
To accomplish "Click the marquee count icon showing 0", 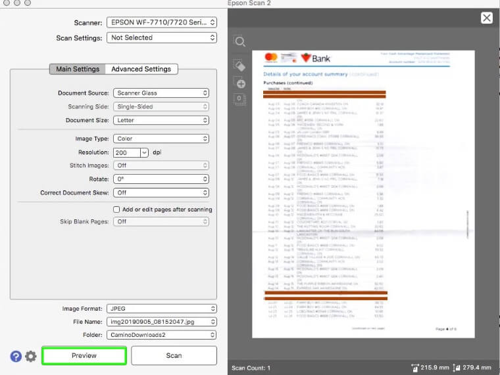I will click(239, 99).
